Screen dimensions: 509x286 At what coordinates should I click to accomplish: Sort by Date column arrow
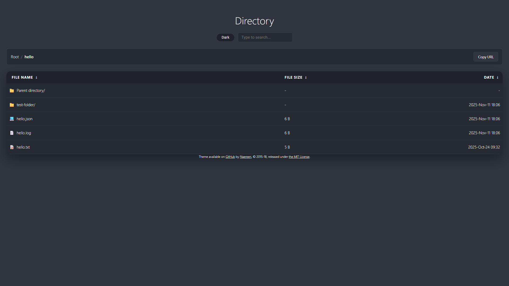pyautogui.click(x=497, y=78)
